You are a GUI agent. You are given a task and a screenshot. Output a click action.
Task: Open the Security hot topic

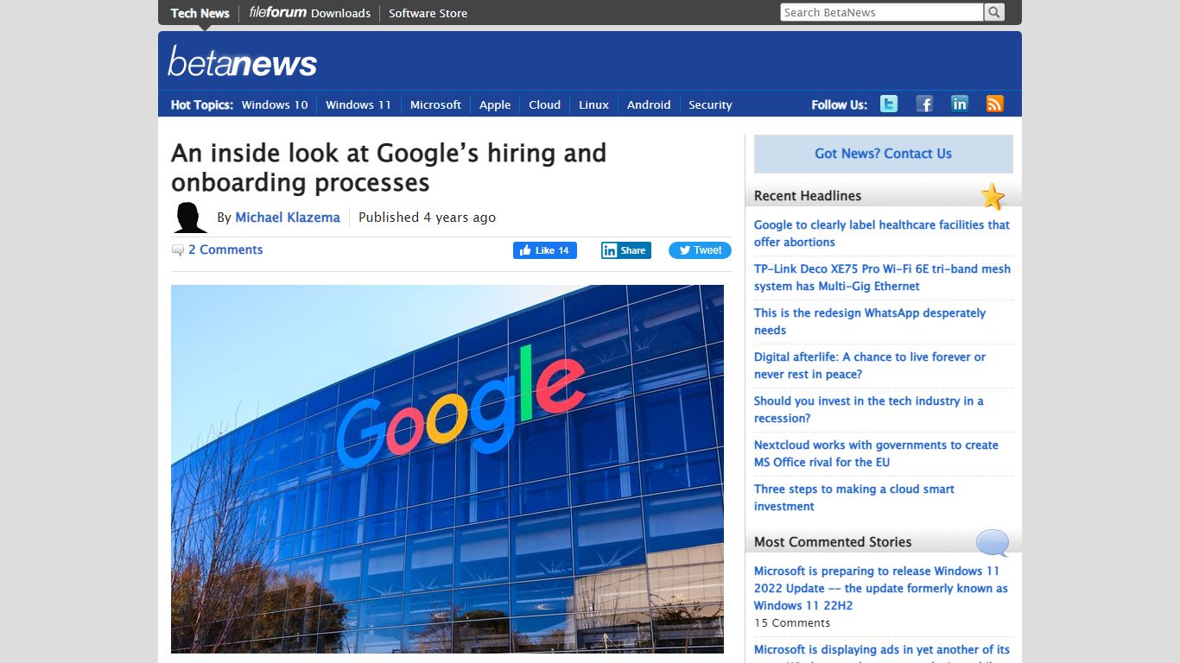click(x=710, y=104)
